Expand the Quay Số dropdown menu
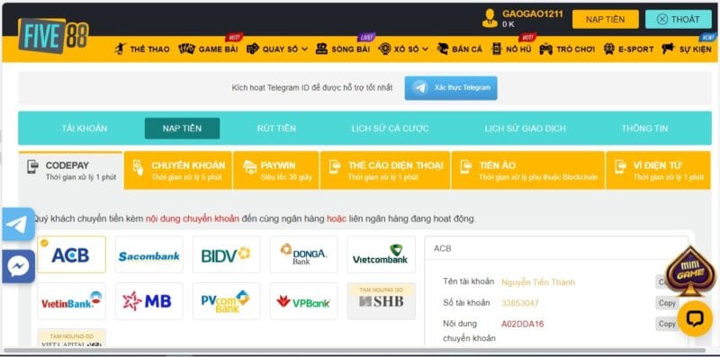The width and height of the screenshot is (720, 357). coord(277,49)
